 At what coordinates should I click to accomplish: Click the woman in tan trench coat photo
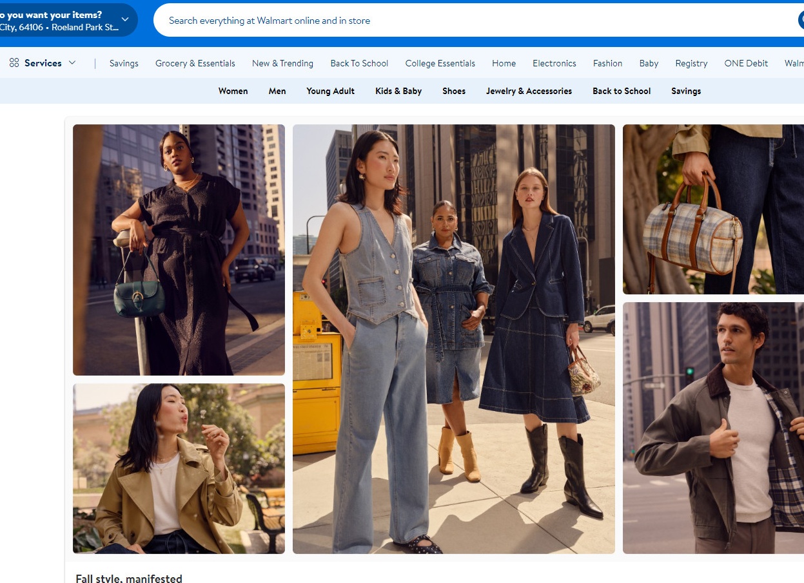[179, 468]
